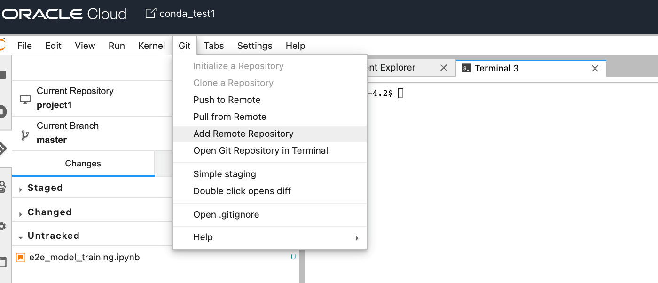Click the branch icon beside Current Branch
This screenshot has width=658, height=283.
tap(25, 135)
